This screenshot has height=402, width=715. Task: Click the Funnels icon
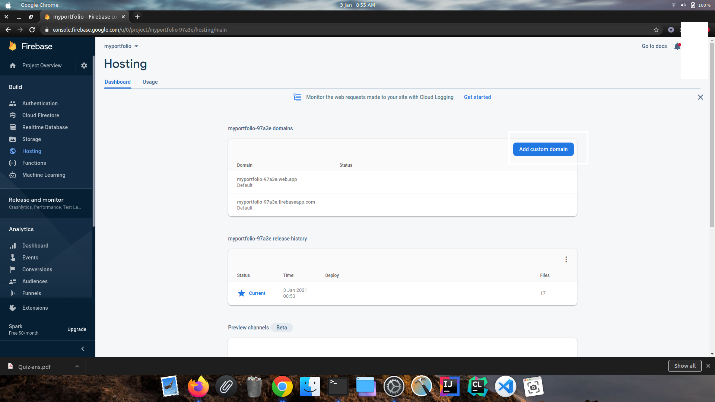point(13,293)
